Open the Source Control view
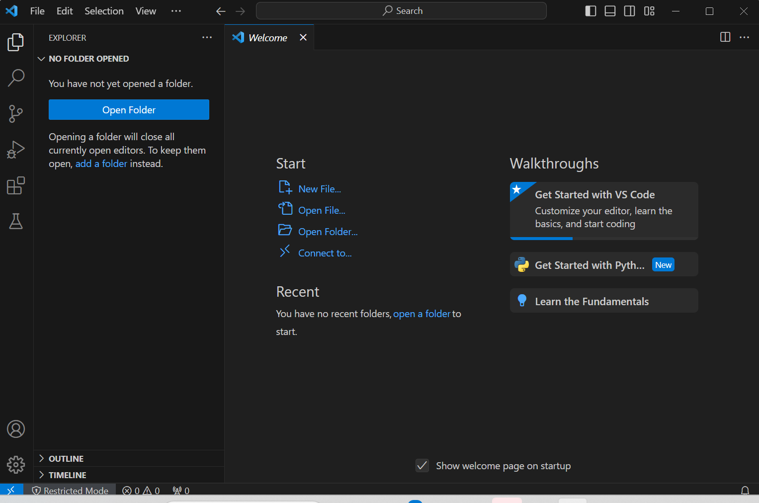Screen dimensions: 759x503 [16, 114]
